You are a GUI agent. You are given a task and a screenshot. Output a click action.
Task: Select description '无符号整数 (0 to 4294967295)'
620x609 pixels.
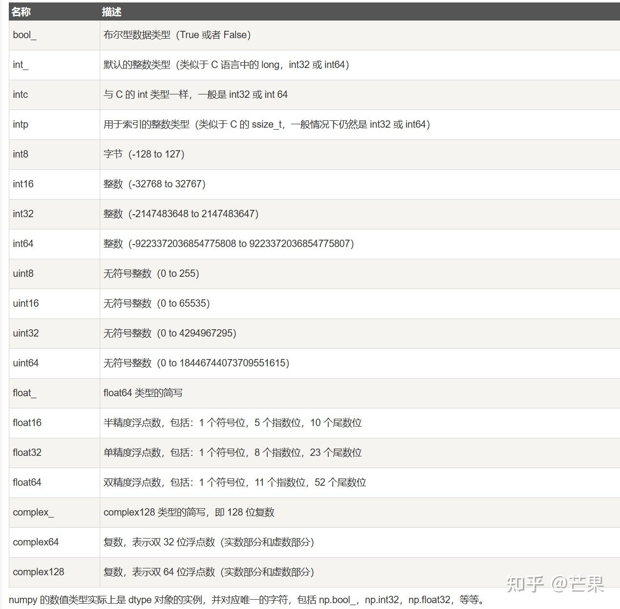click(170, 333)
